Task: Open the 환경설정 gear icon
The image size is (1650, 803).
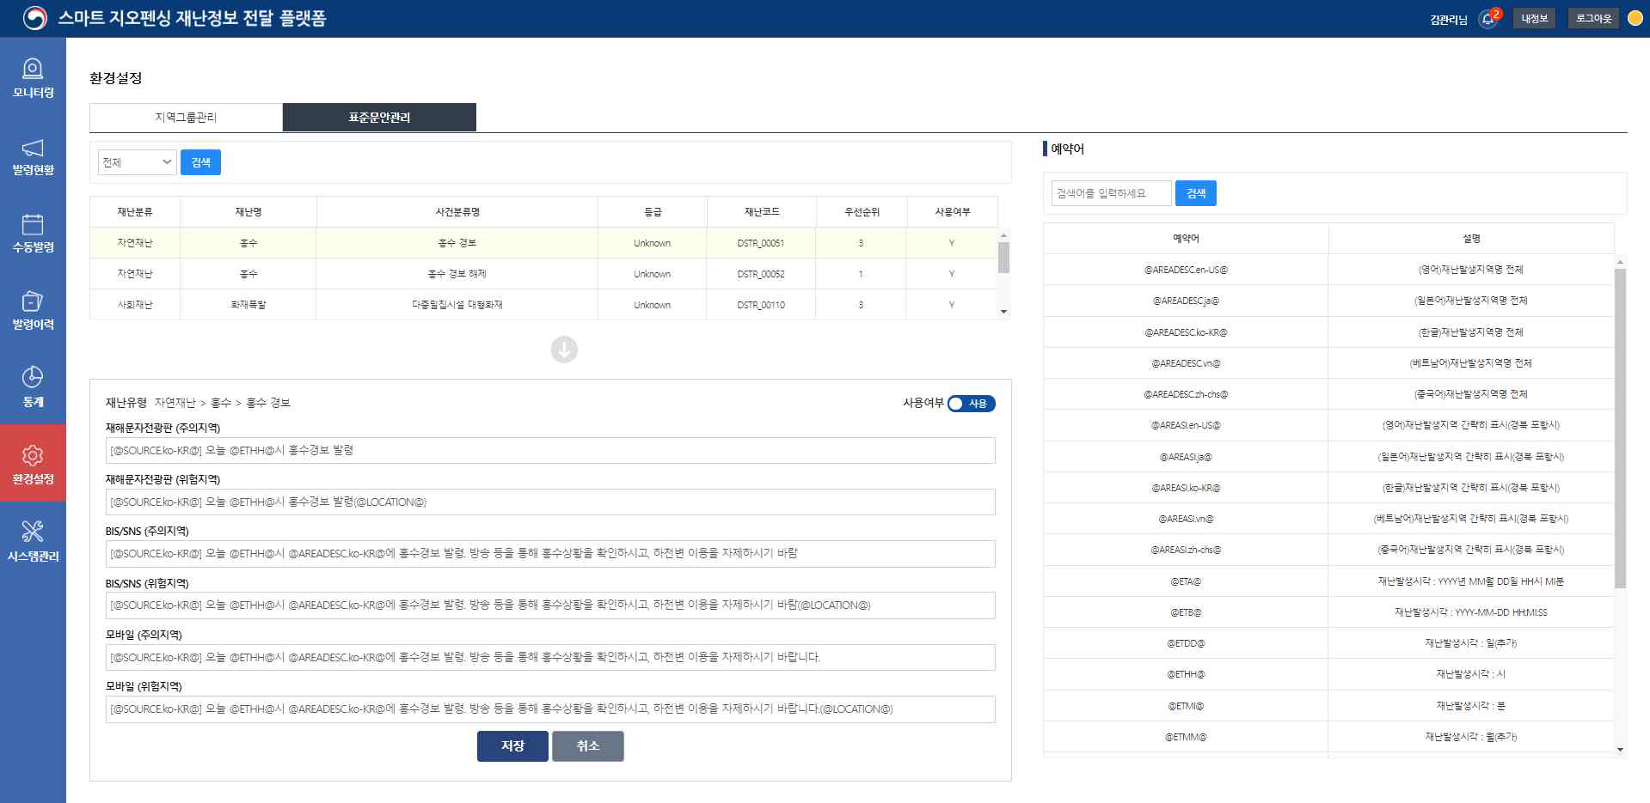Action: (x=33, y=455)
